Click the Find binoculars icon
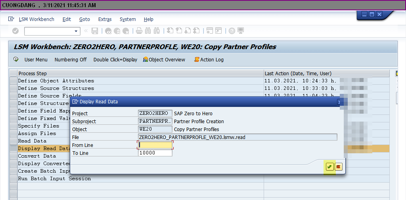 (148, 31)
